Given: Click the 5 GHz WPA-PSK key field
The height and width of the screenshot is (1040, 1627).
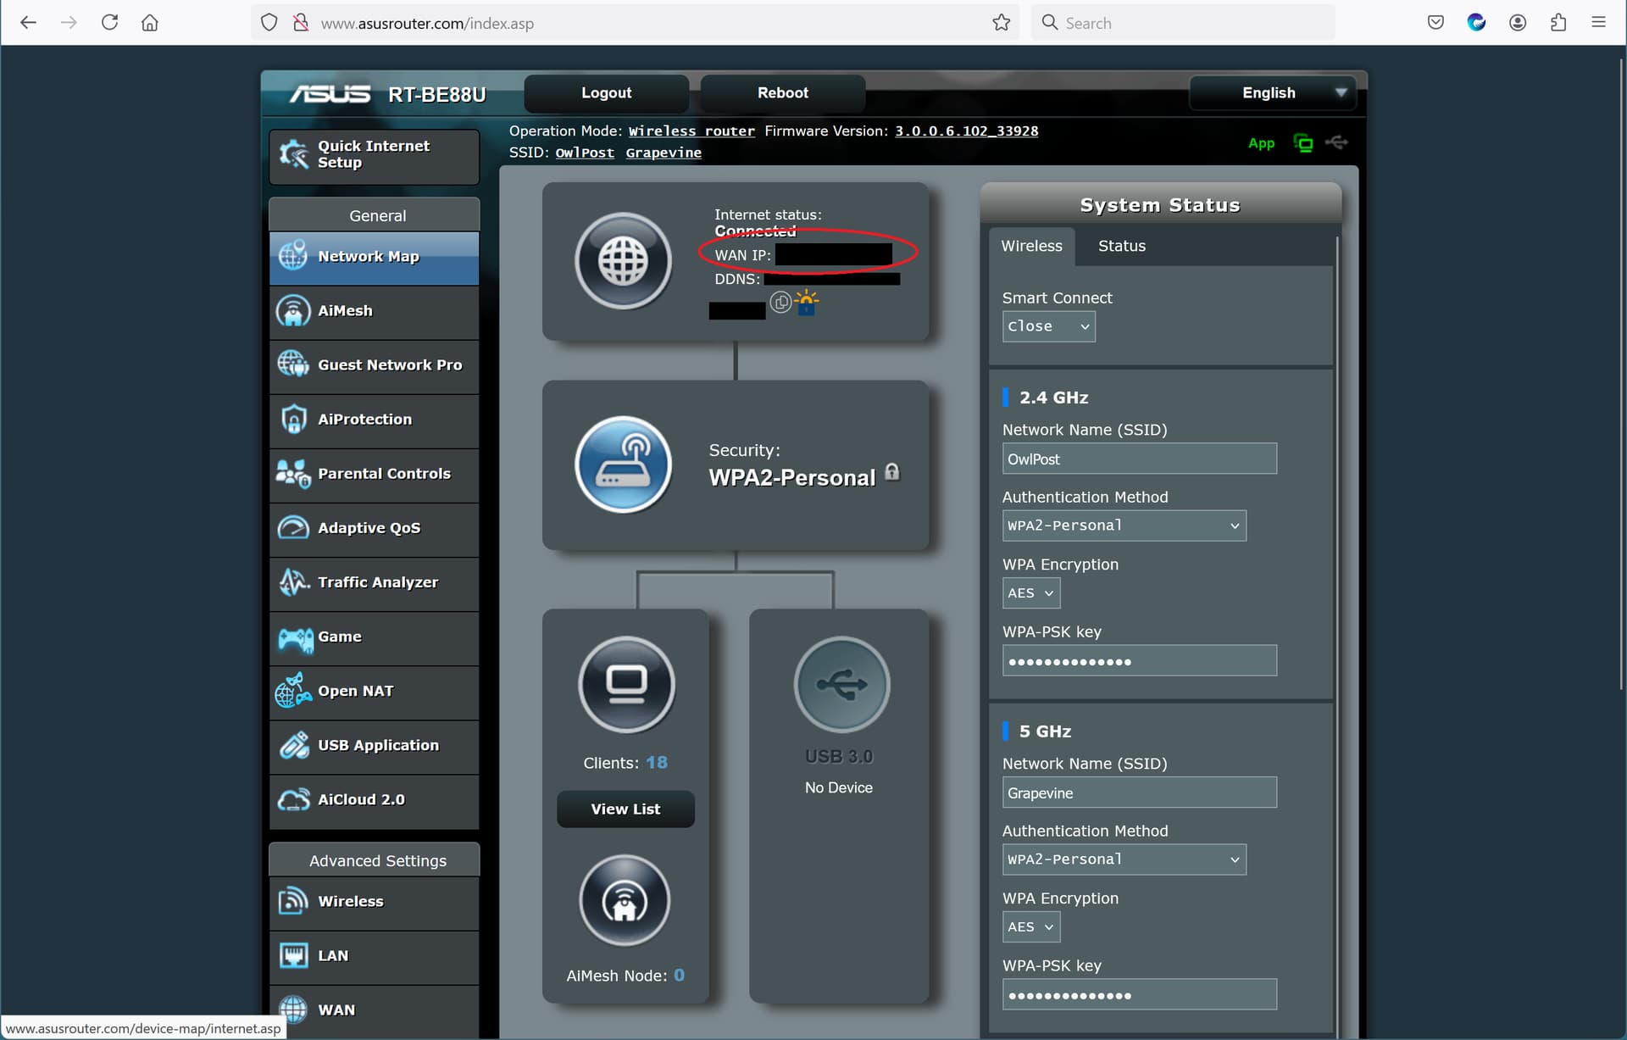Looking at the screenshot, I should tap(1139, 994).
